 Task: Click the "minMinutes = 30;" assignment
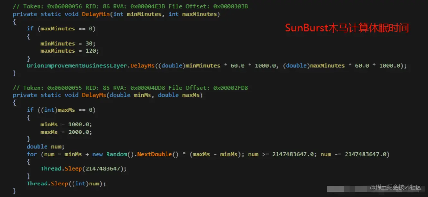pos(68,43)
